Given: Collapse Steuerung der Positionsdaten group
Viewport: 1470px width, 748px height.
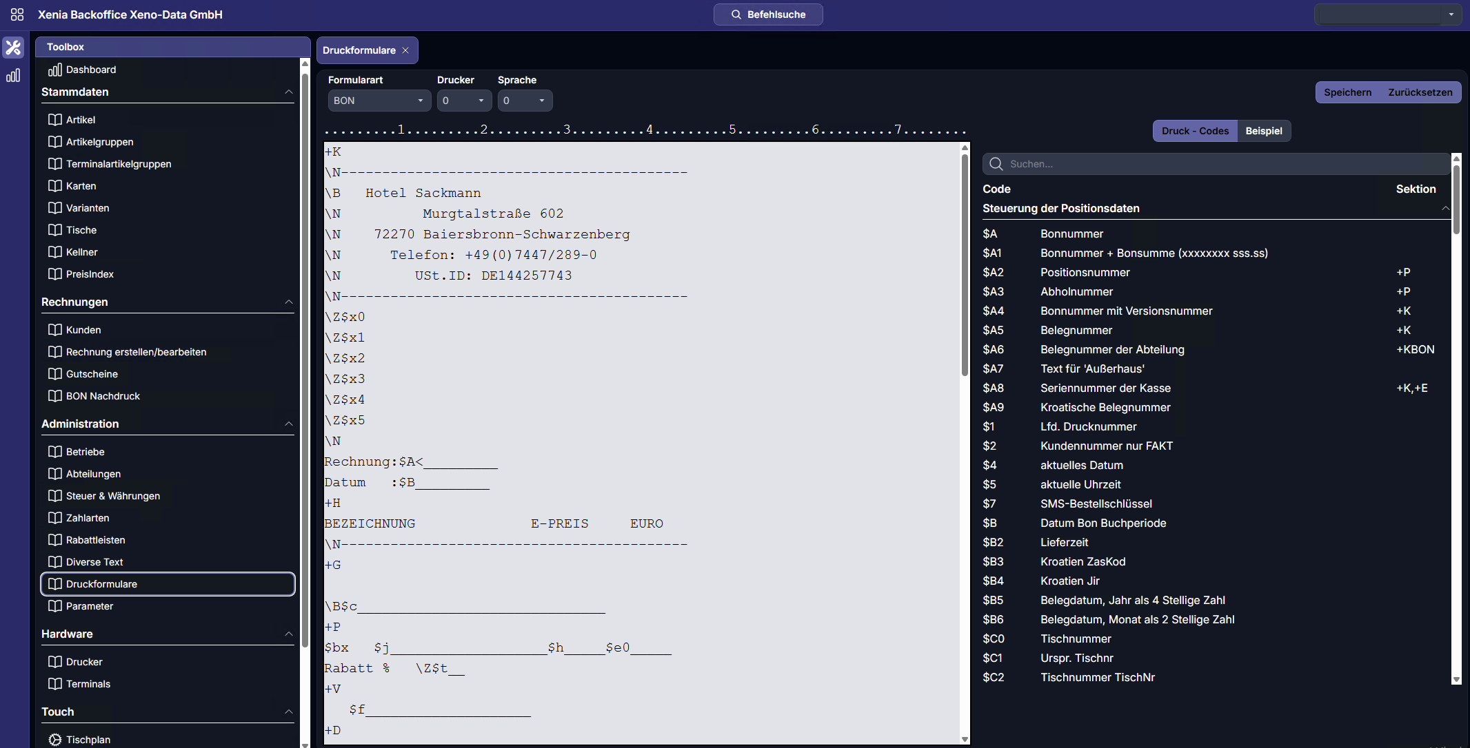Looking at the screenshot, I should (1445, 209).
